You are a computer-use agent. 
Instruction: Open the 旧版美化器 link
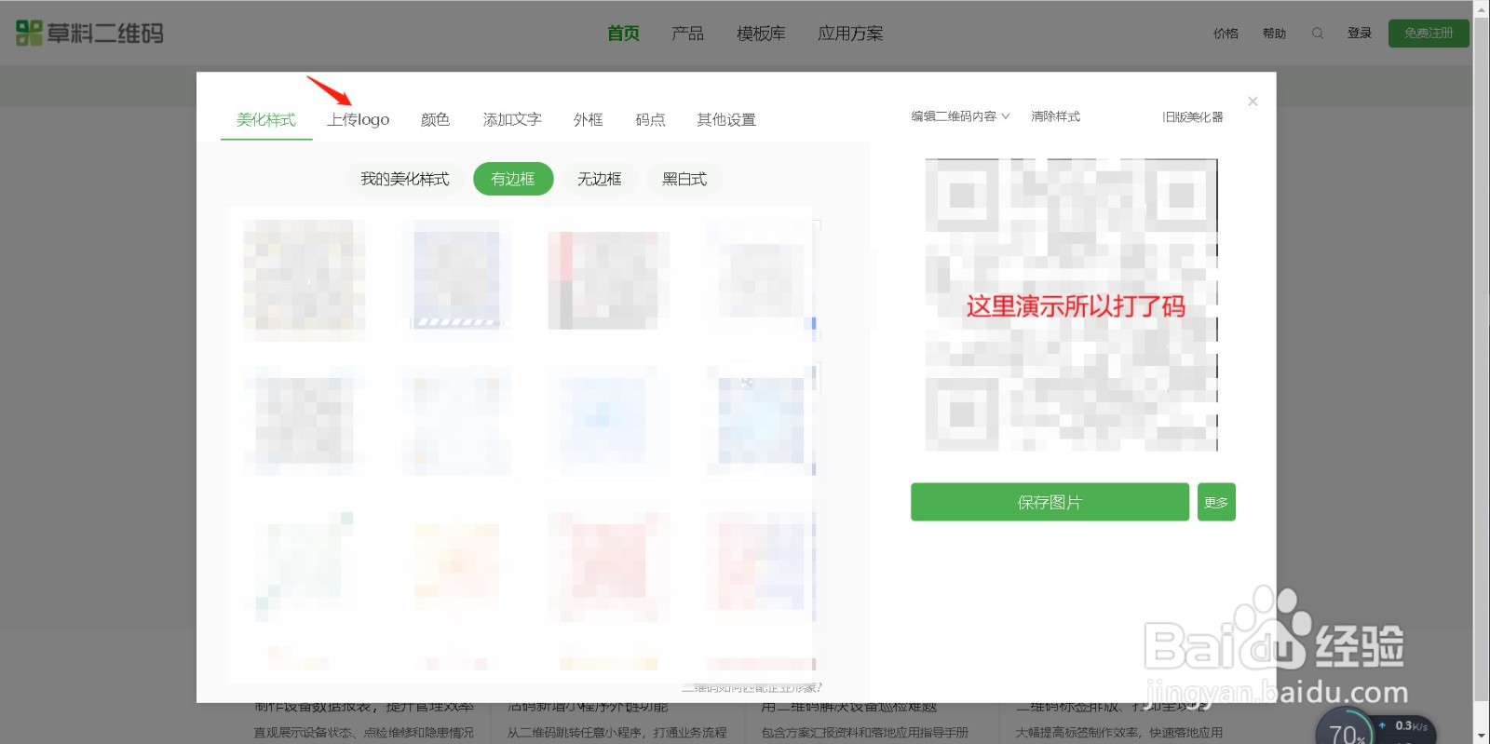coord(1193,117)
